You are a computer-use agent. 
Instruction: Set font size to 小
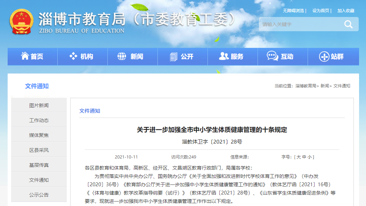point(309,157)
